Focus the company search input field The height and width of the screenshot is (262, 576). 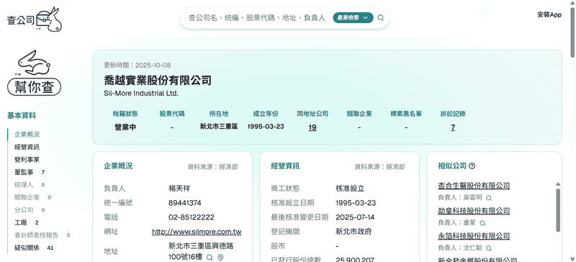tap(257, 18)
